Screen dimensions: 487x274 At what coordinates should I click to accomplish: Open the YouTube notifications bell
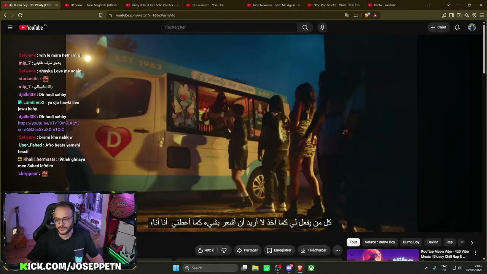pyautogui.click(x=457, y=27)
